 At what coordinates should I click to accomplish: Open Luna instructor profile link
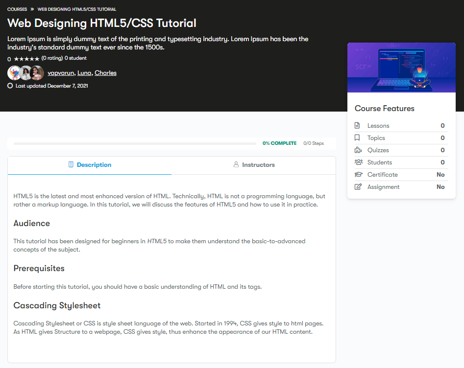[84, 73]
